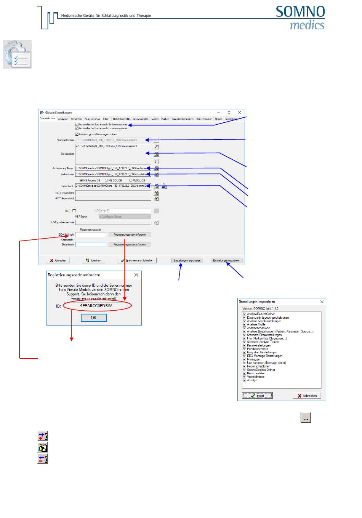Browse for the Archivierung Temp. folder

pos(156,168)
